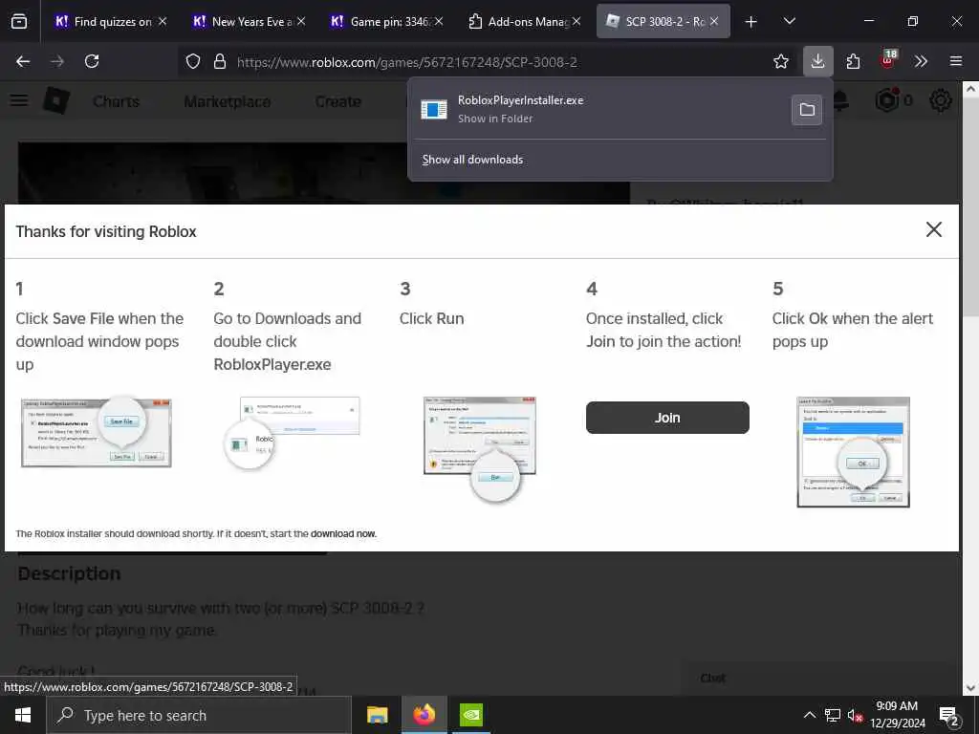Expand the list all tabs dropdown
The width and height of the screenshot is (979, 734).
789,21
